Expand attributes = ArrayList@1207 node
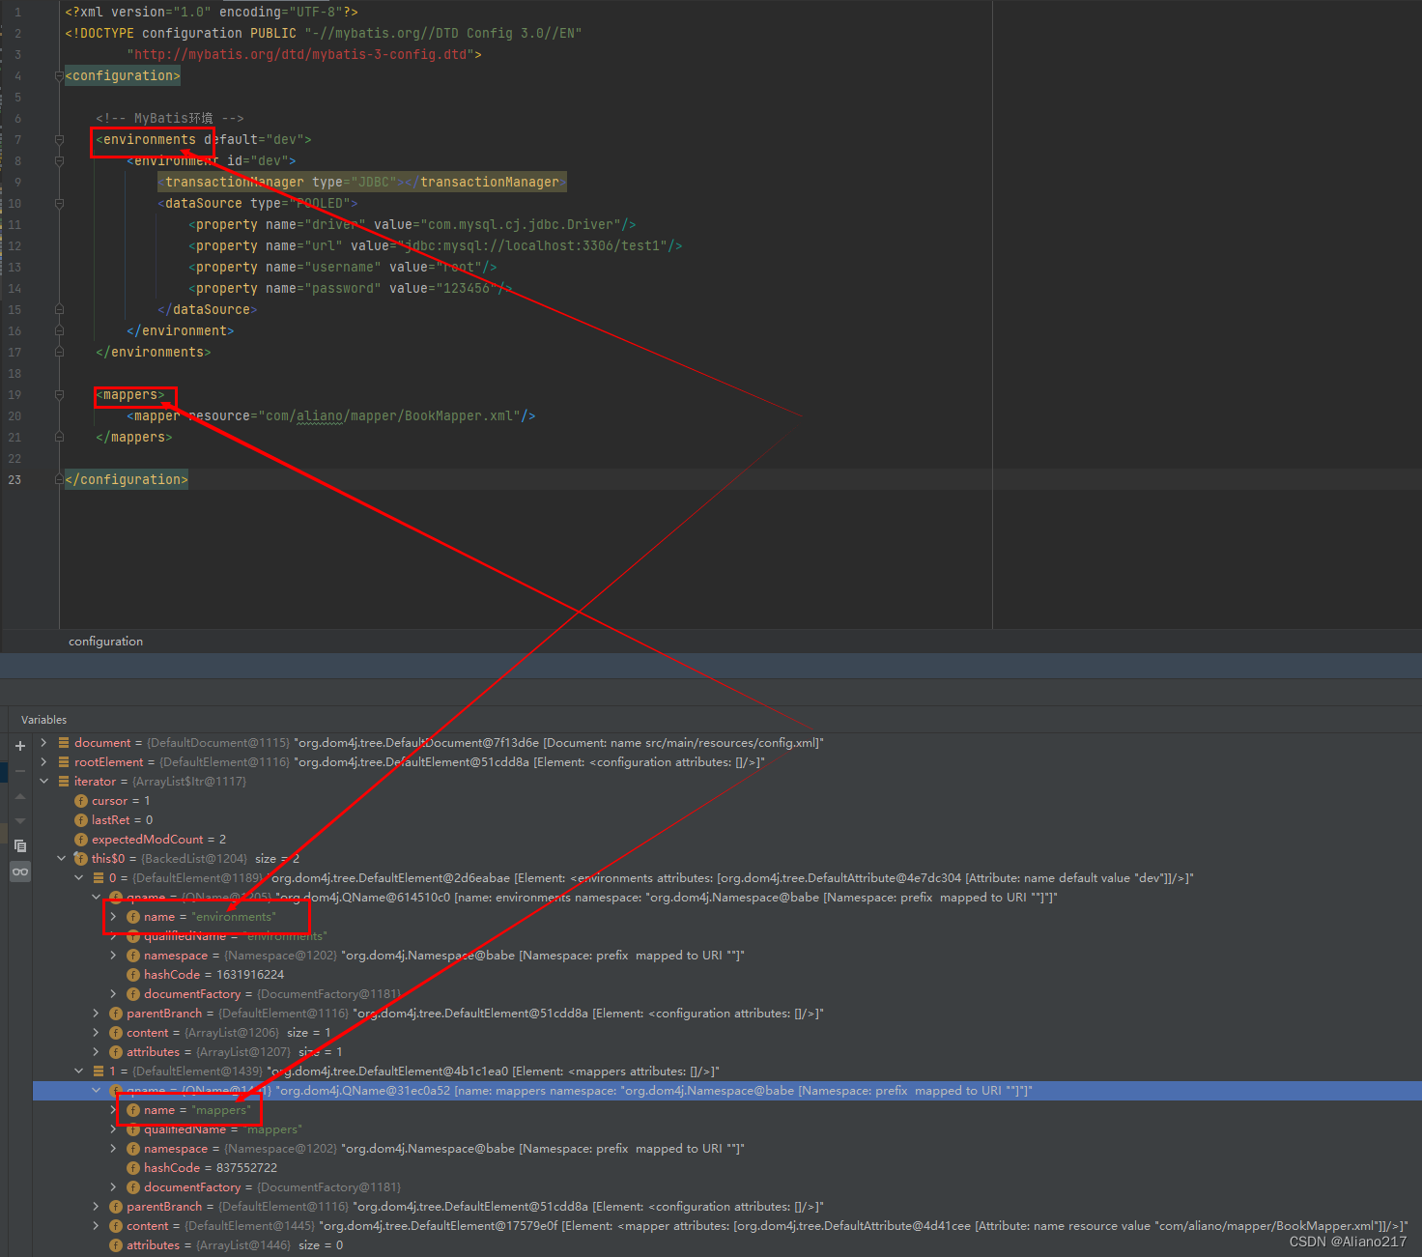Screen dimensions: 1422x1257 point(96,1052)
